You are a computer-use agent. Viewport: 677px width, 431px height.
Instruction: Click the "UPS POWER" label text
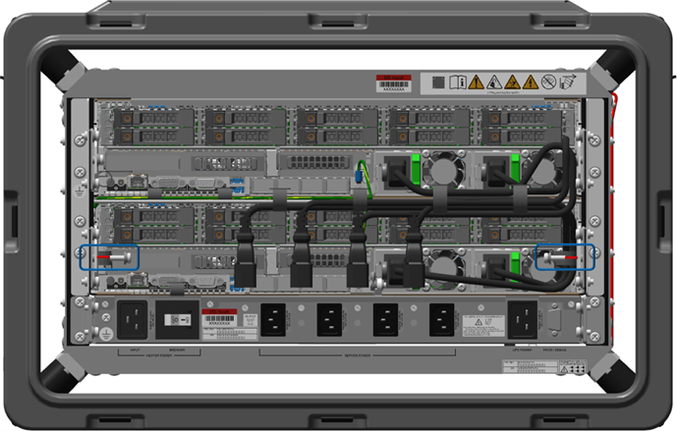tap(522, 350)
